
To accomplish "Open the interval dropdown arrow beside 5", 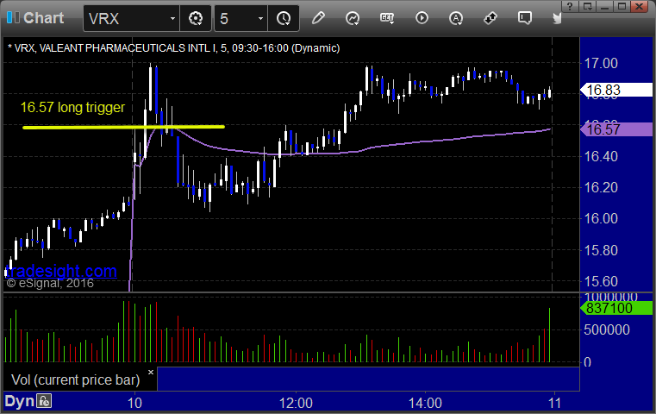I will coord(260,18).
